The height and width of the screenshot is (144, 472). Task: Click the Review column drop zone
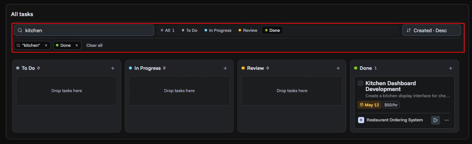[x=292, y=91]
